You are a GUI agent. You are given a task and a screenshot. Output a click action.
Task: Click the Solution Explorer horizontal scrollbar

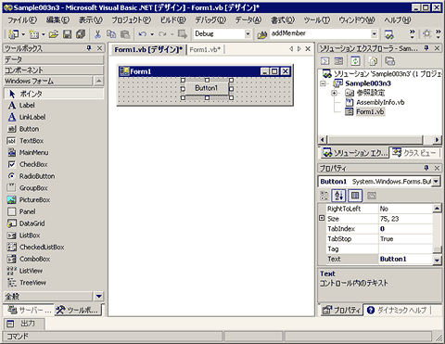click(379, 140)
